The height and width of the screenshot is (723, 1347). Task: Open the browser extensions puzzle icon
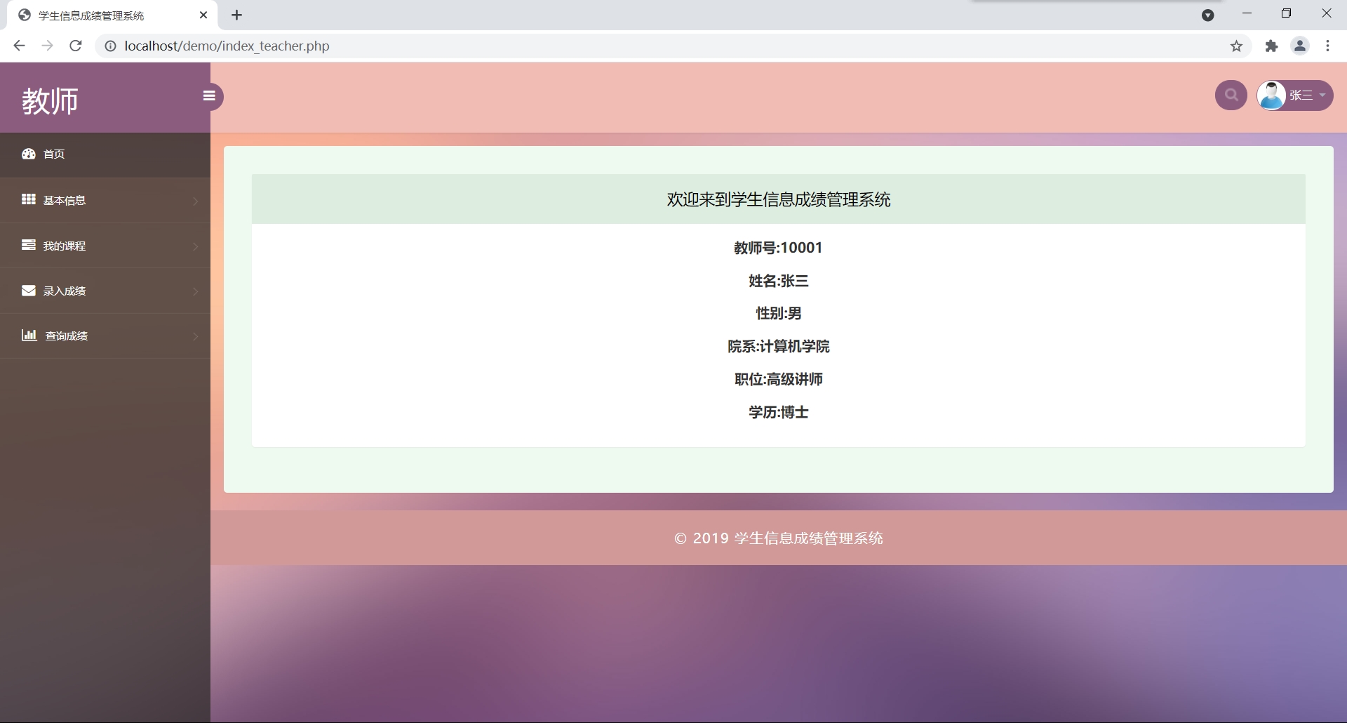[1271, 46]
